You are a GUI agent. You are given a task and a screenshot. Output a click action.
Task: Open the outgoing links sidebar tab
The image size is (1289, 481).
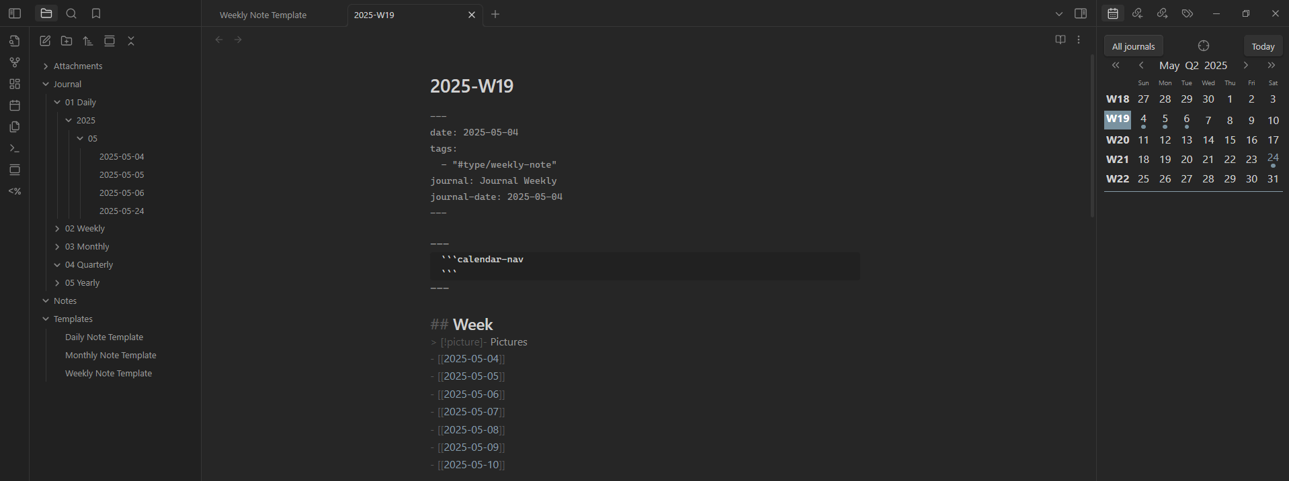point(1162,13)
